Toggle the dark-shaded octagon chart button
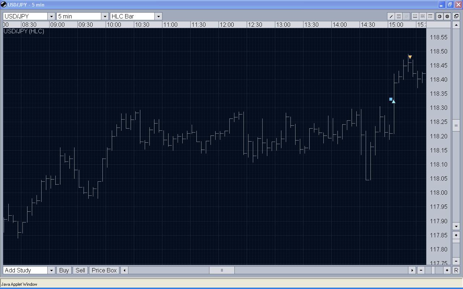The height and width of the screenshot is (289, 463). click(447, 16)
